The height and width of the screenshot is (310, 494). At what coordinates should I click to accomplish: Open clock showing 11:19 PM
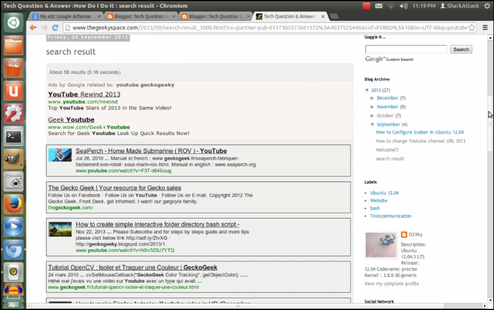[x=424, y=6]
